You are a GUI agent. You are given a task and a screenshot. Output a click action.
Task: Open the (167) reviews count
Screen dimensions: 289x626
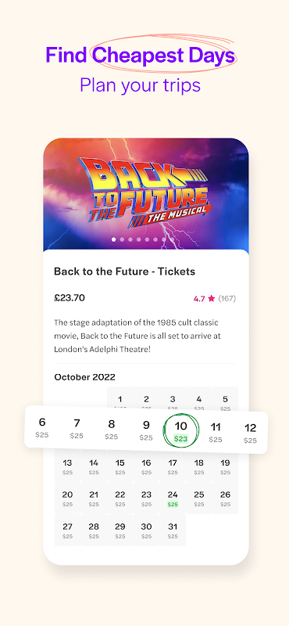coord(227,298)
